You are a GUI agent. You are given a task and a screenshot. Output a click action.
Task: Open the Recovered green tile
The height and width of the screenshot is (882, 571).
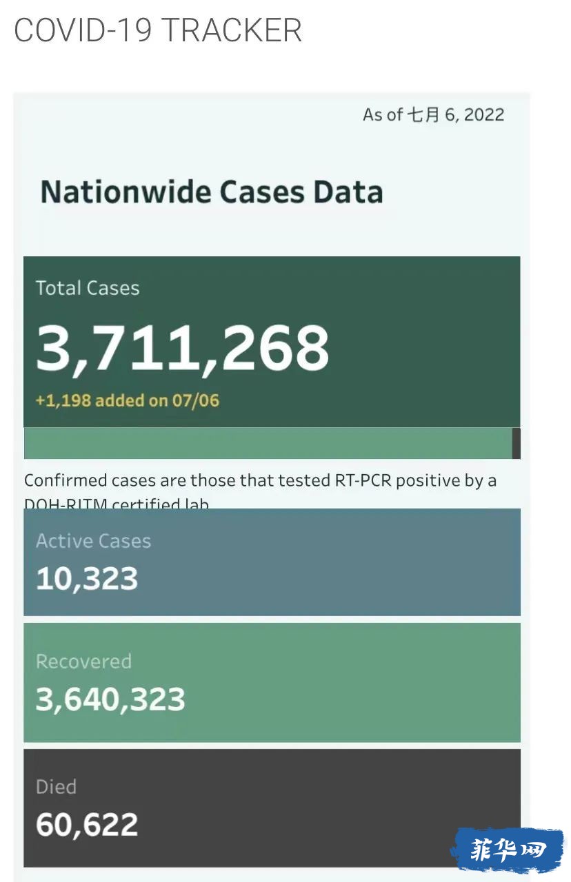click(272, 683)
